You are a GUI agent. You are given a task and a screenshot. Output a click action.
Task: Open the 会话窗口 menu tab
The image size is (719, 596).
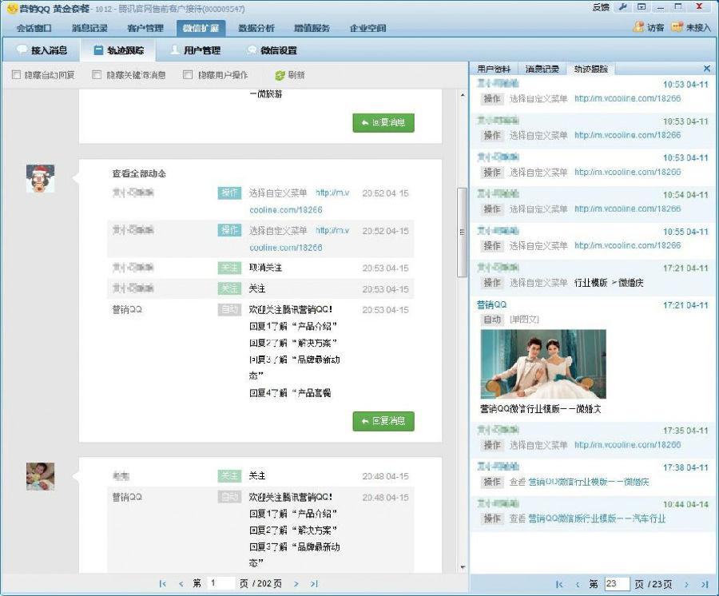34,28
